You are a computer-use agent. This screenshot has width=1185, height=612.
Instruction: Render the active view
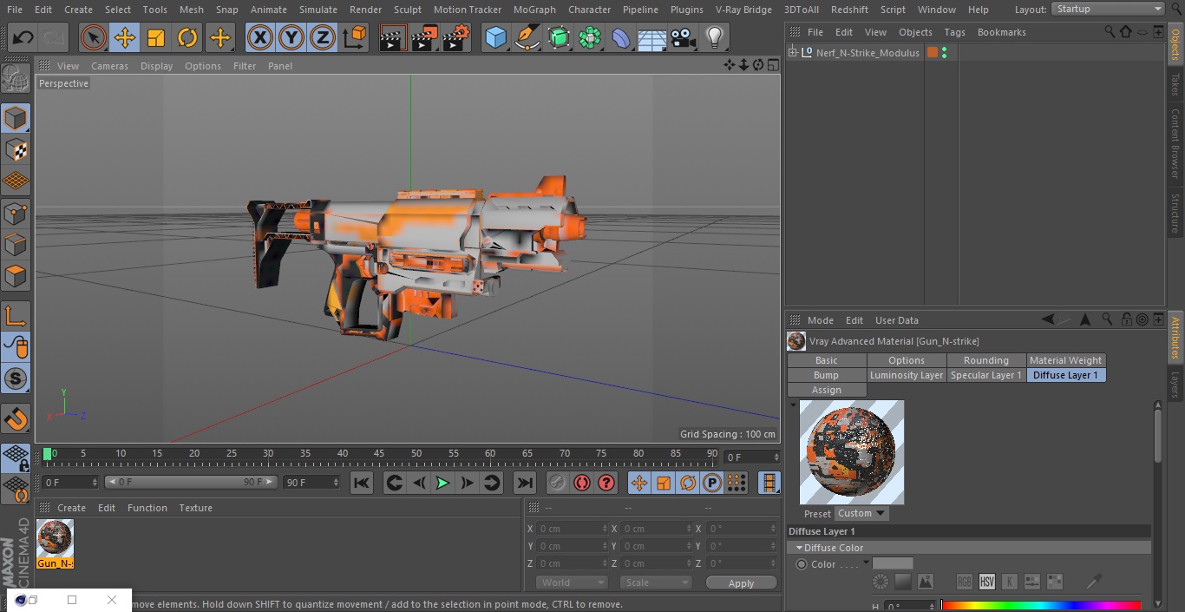[393, 37]
